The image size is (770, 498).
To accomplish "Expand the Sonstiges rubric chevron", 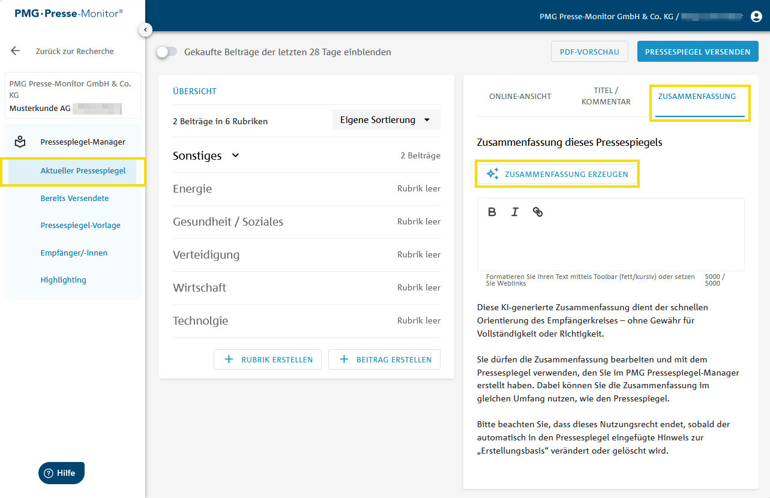I will pos(235,155).
